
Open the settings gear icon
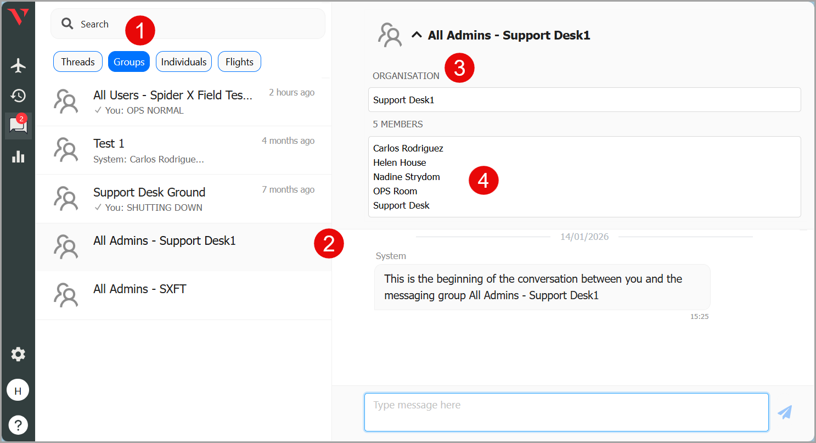[x=18, y=354]
